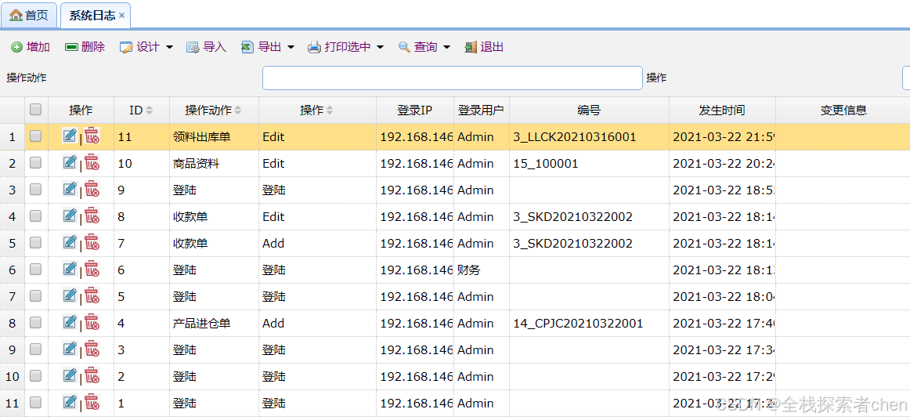Click the 发生时间 column header
Image resolution: width=910 pixels, height=420 pixels.
722,110
